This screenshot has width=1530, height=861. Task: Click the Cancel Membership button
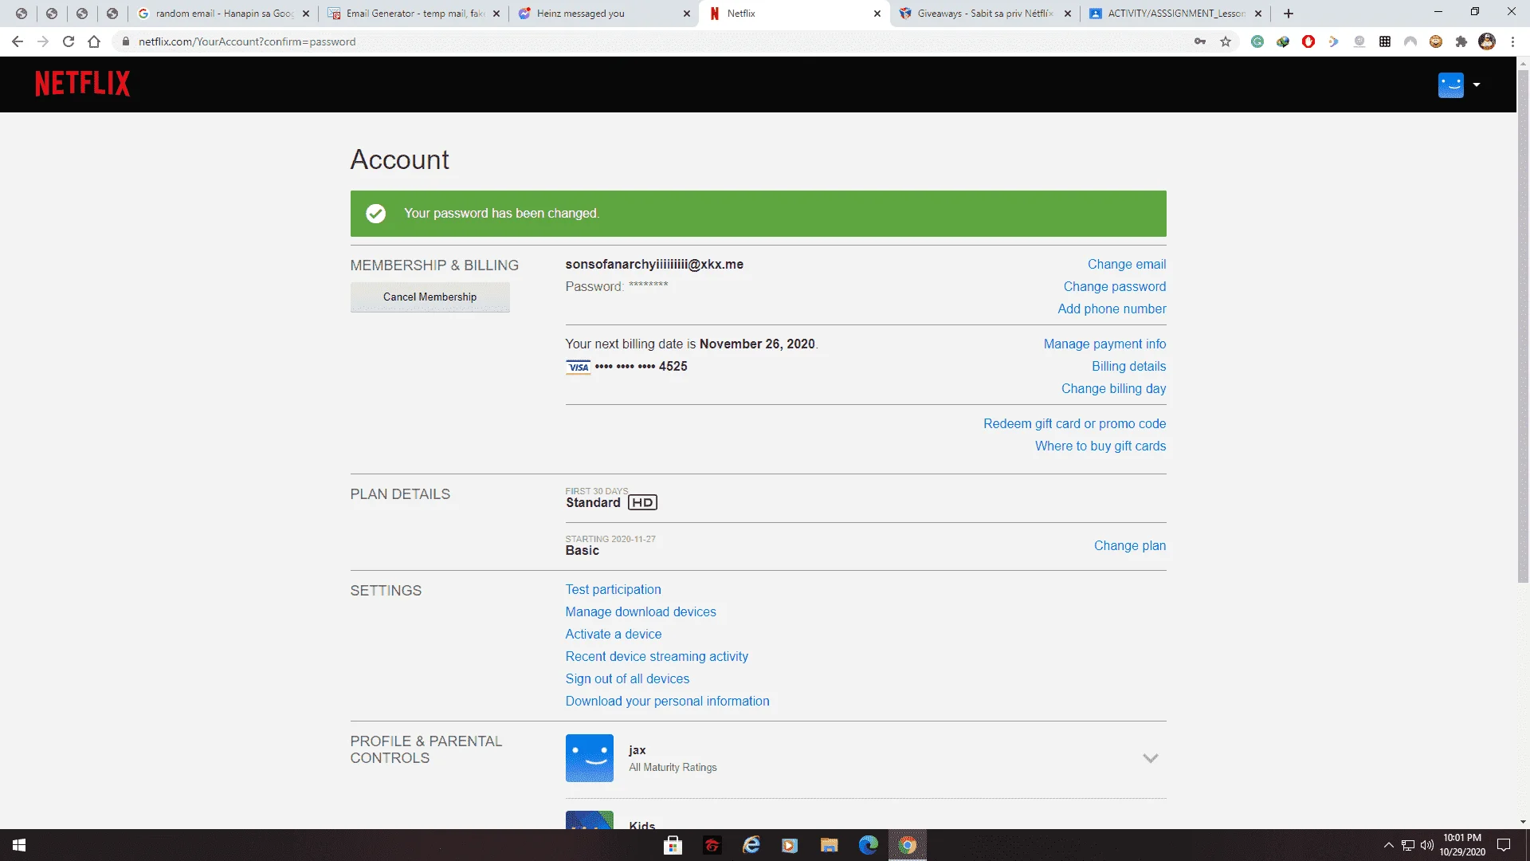tap(430, 297)
